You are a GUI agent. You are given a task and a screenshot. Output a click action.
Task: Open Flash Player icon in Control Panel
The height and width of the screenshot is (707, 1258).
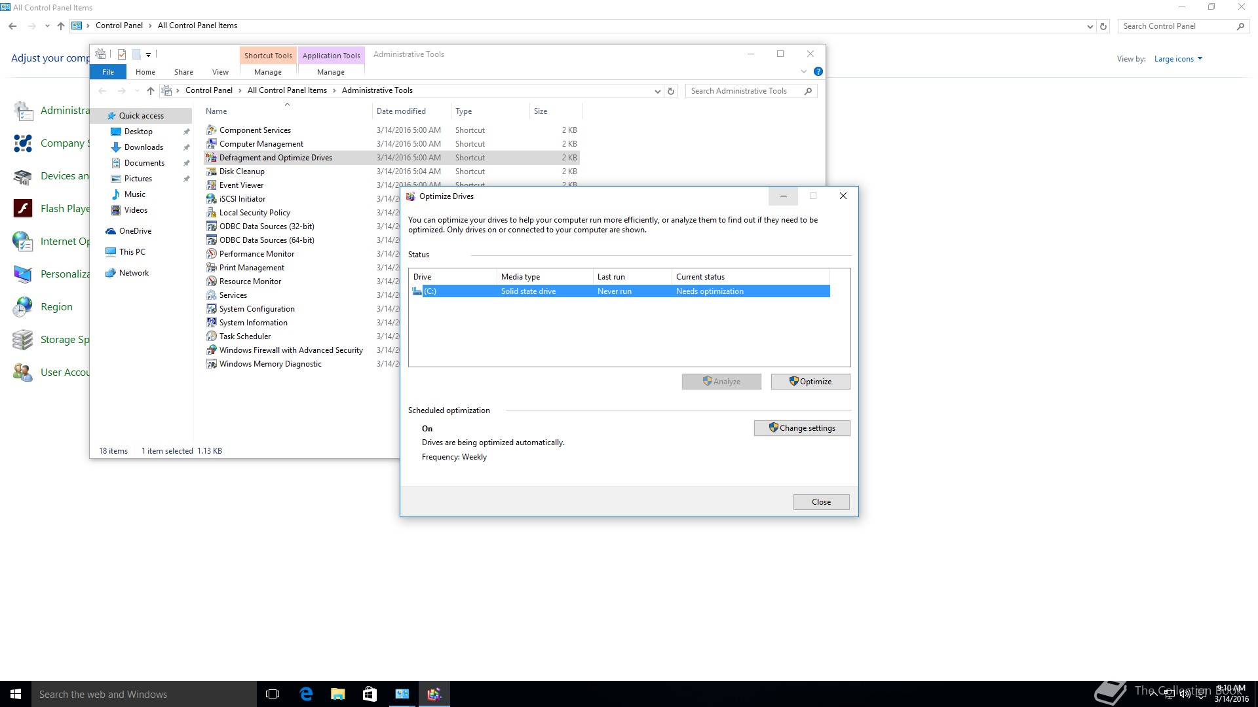click(22, 209)
